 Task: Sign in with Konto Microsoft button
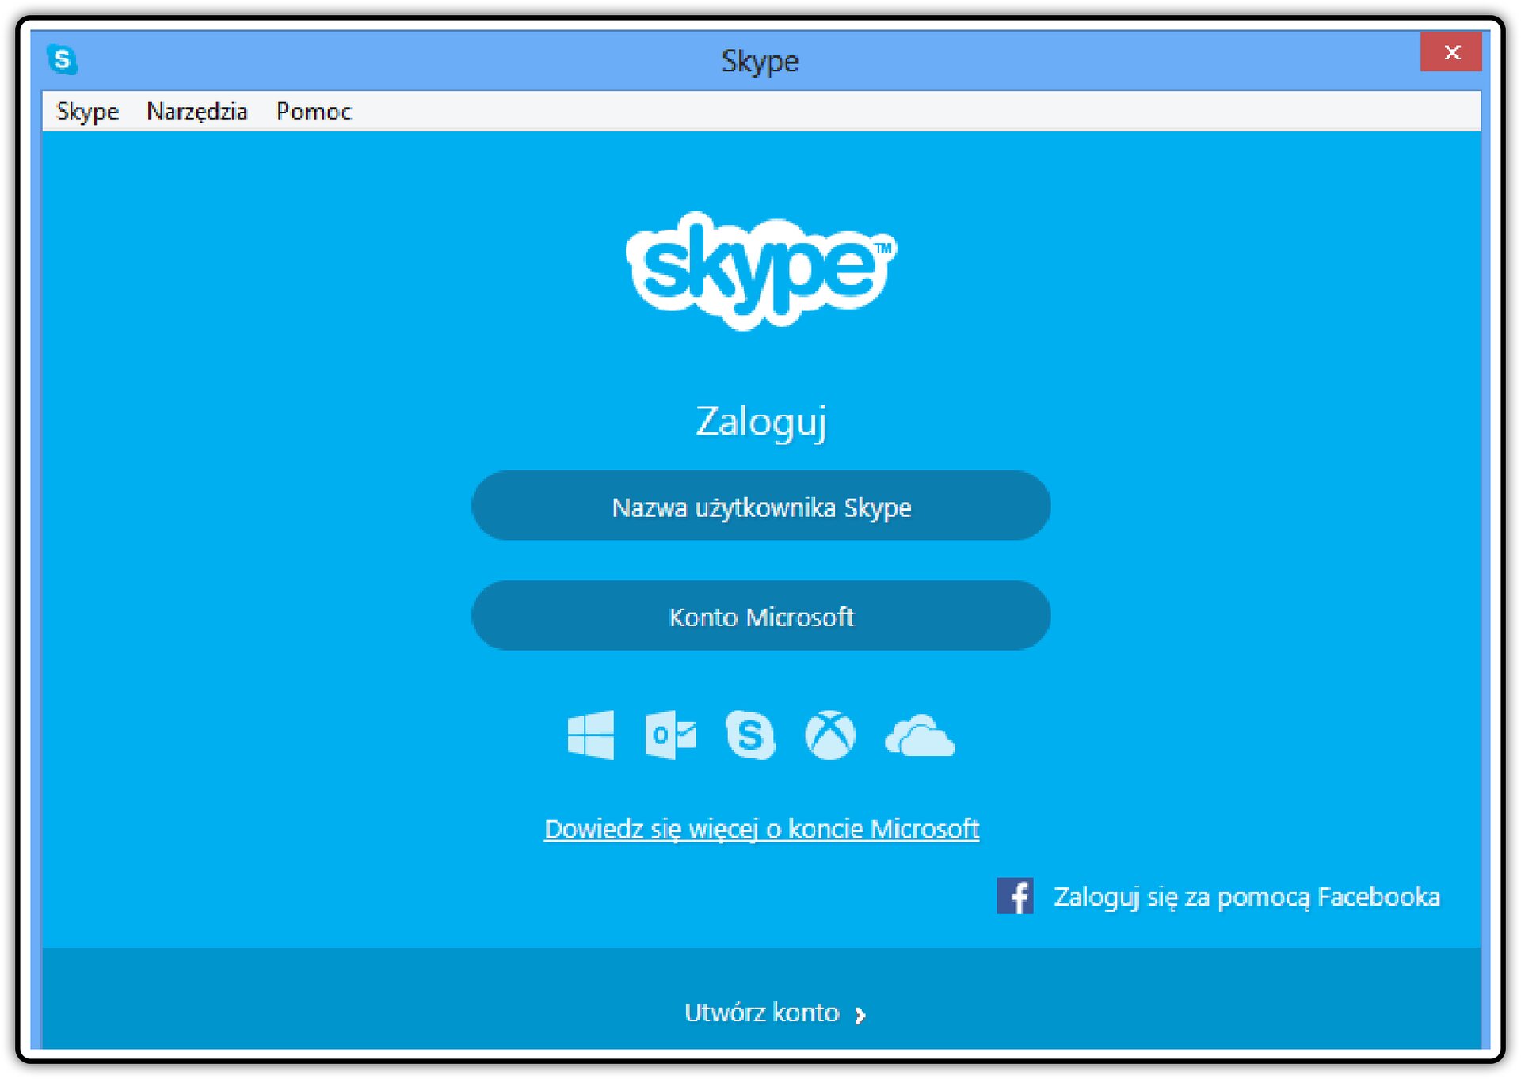tap(761, 616)
